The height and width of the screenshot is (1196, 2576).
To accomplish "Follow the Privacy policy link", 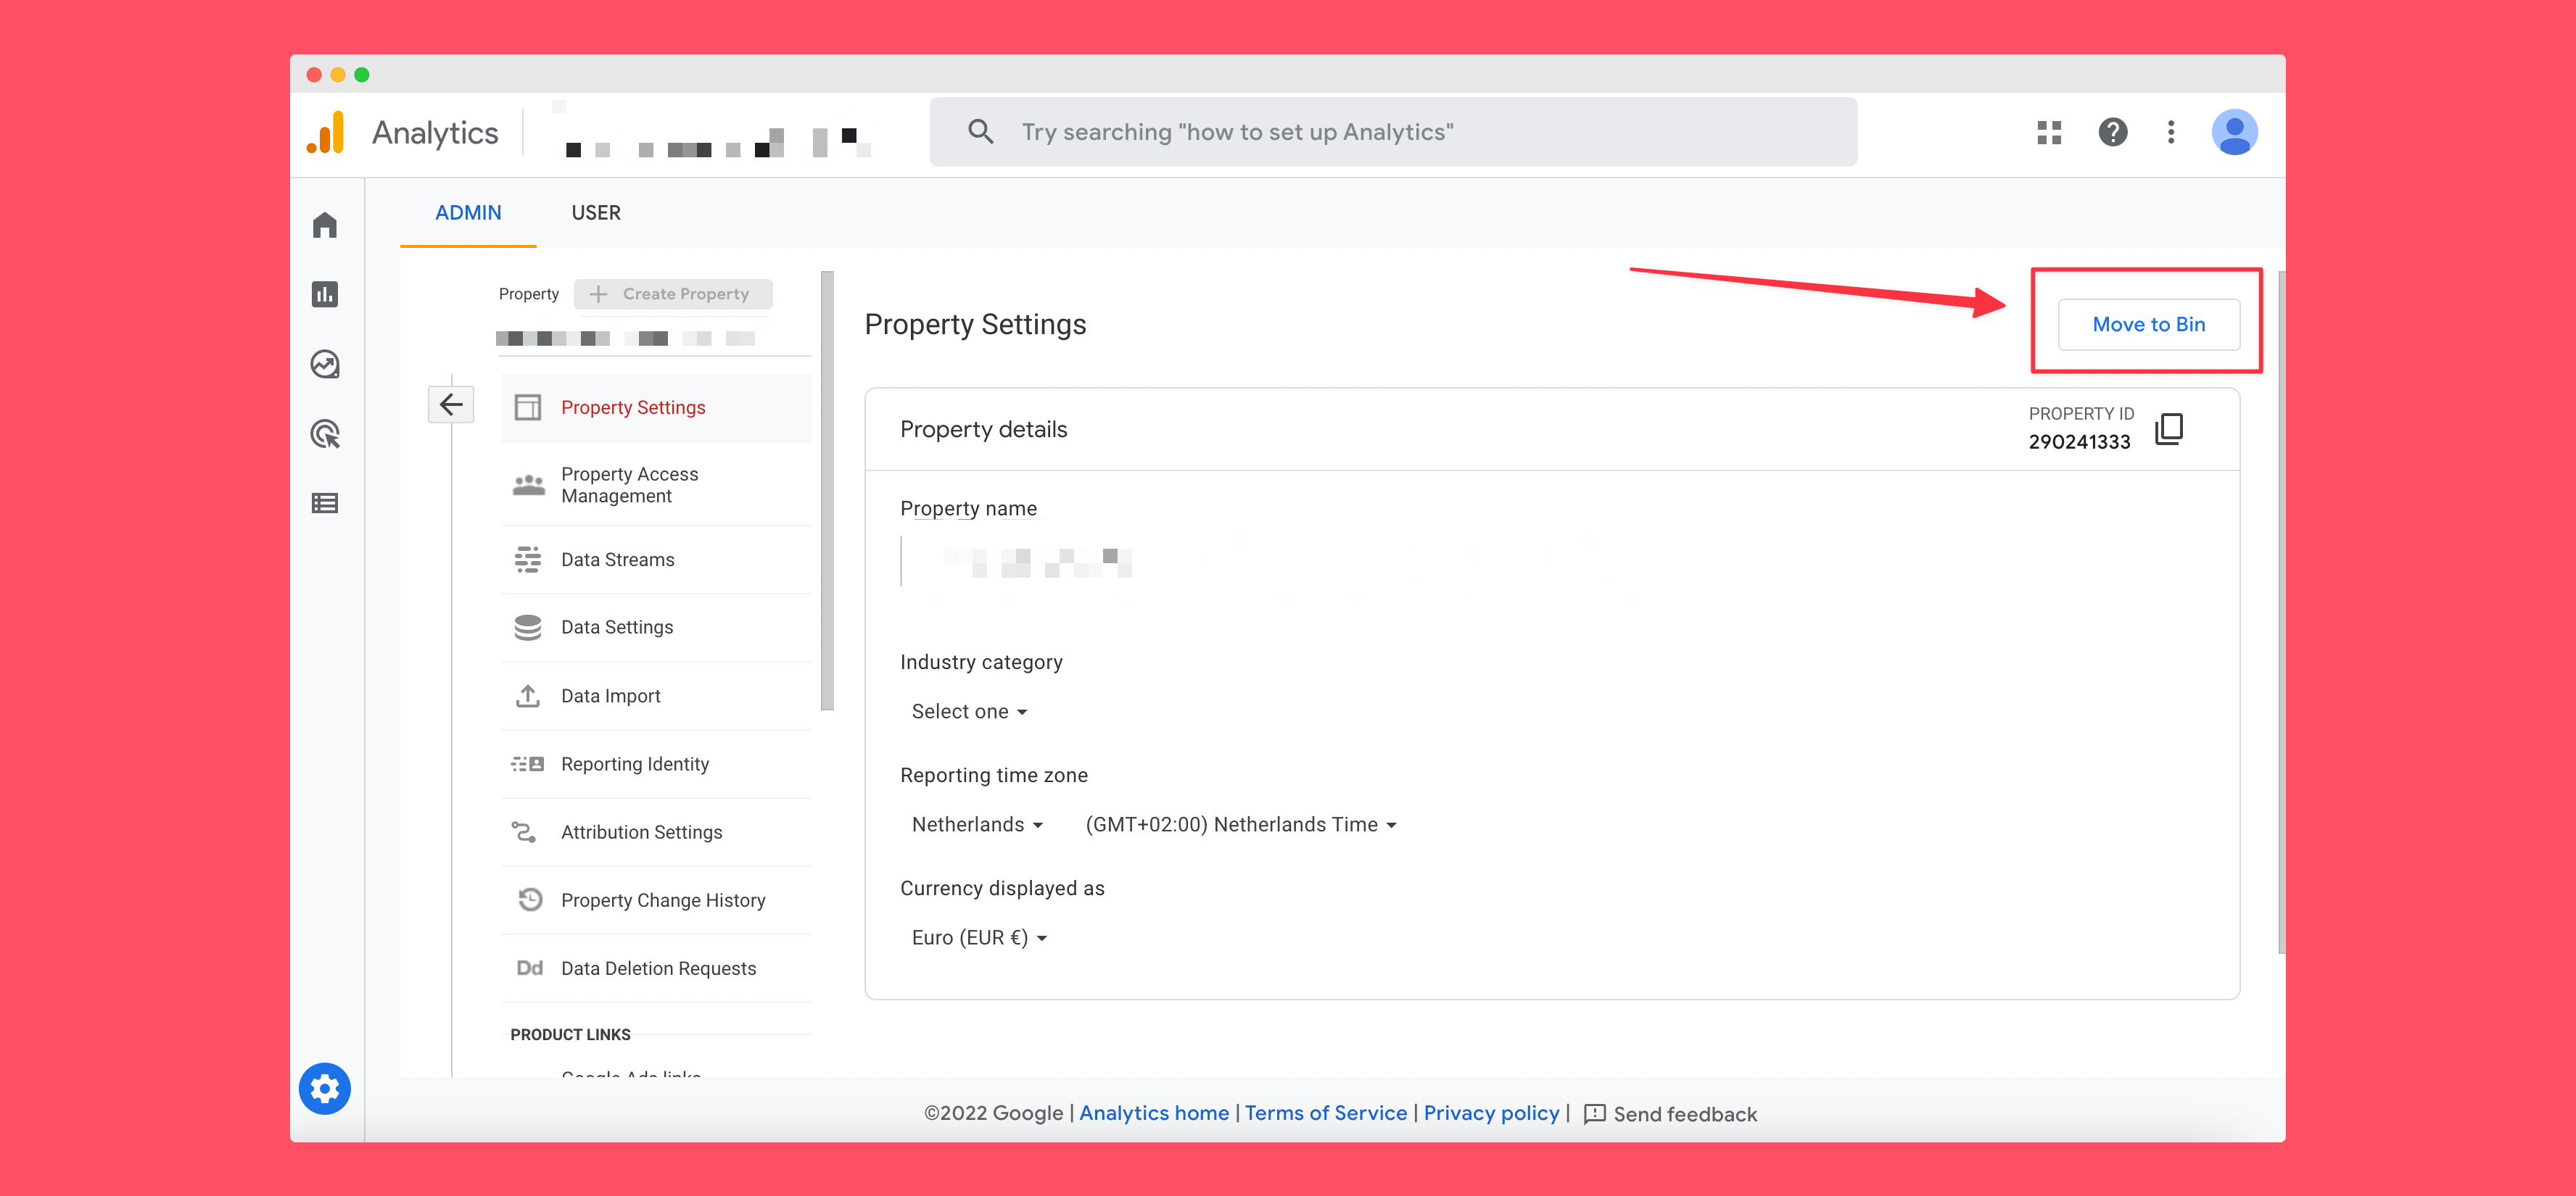I will tap(1491, 1113).
